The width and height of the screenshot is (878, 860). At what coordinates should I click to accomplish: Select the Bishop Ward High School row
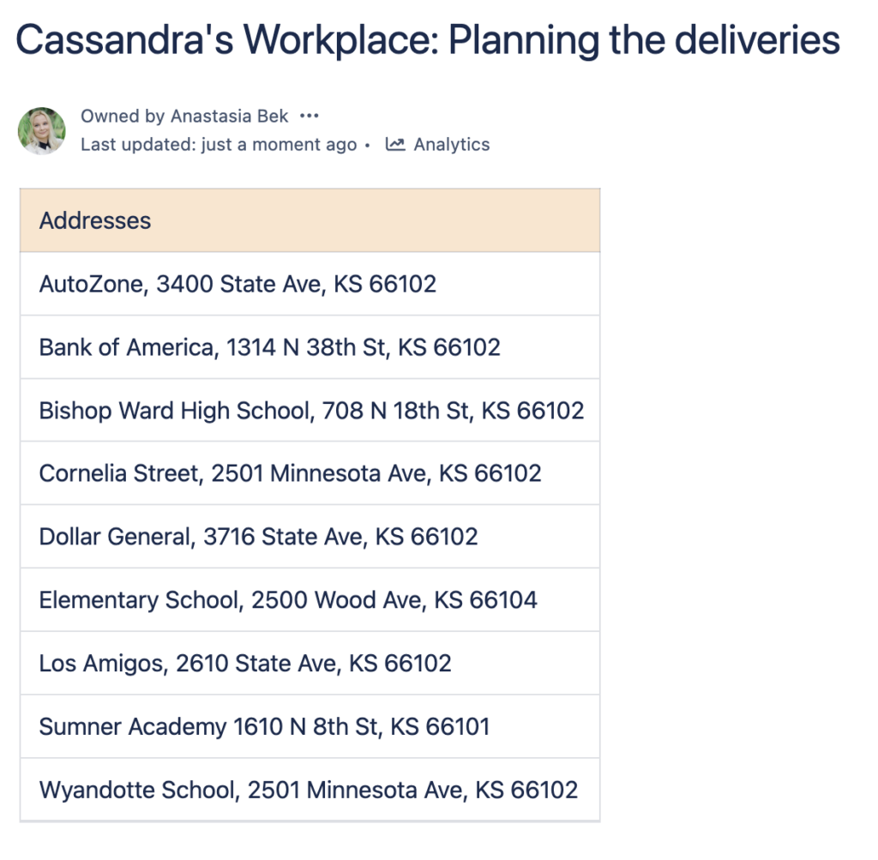(311, 411)
